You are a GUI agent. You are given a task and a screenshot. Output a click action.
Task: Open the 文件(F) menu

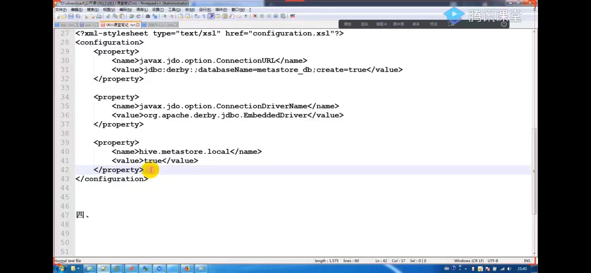(x=61, y=9)
